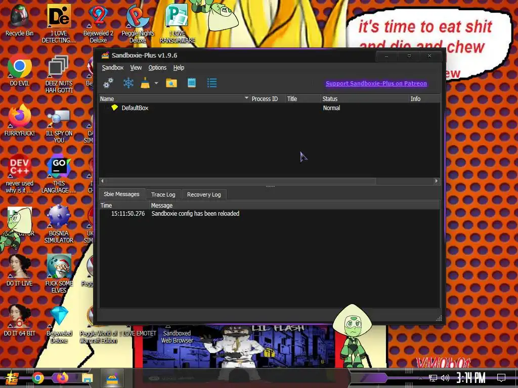Click the 15:11:50.276 timestamp entry
Image resolution: width=518 pixels, height=388 pixels.
pos(128,214)
